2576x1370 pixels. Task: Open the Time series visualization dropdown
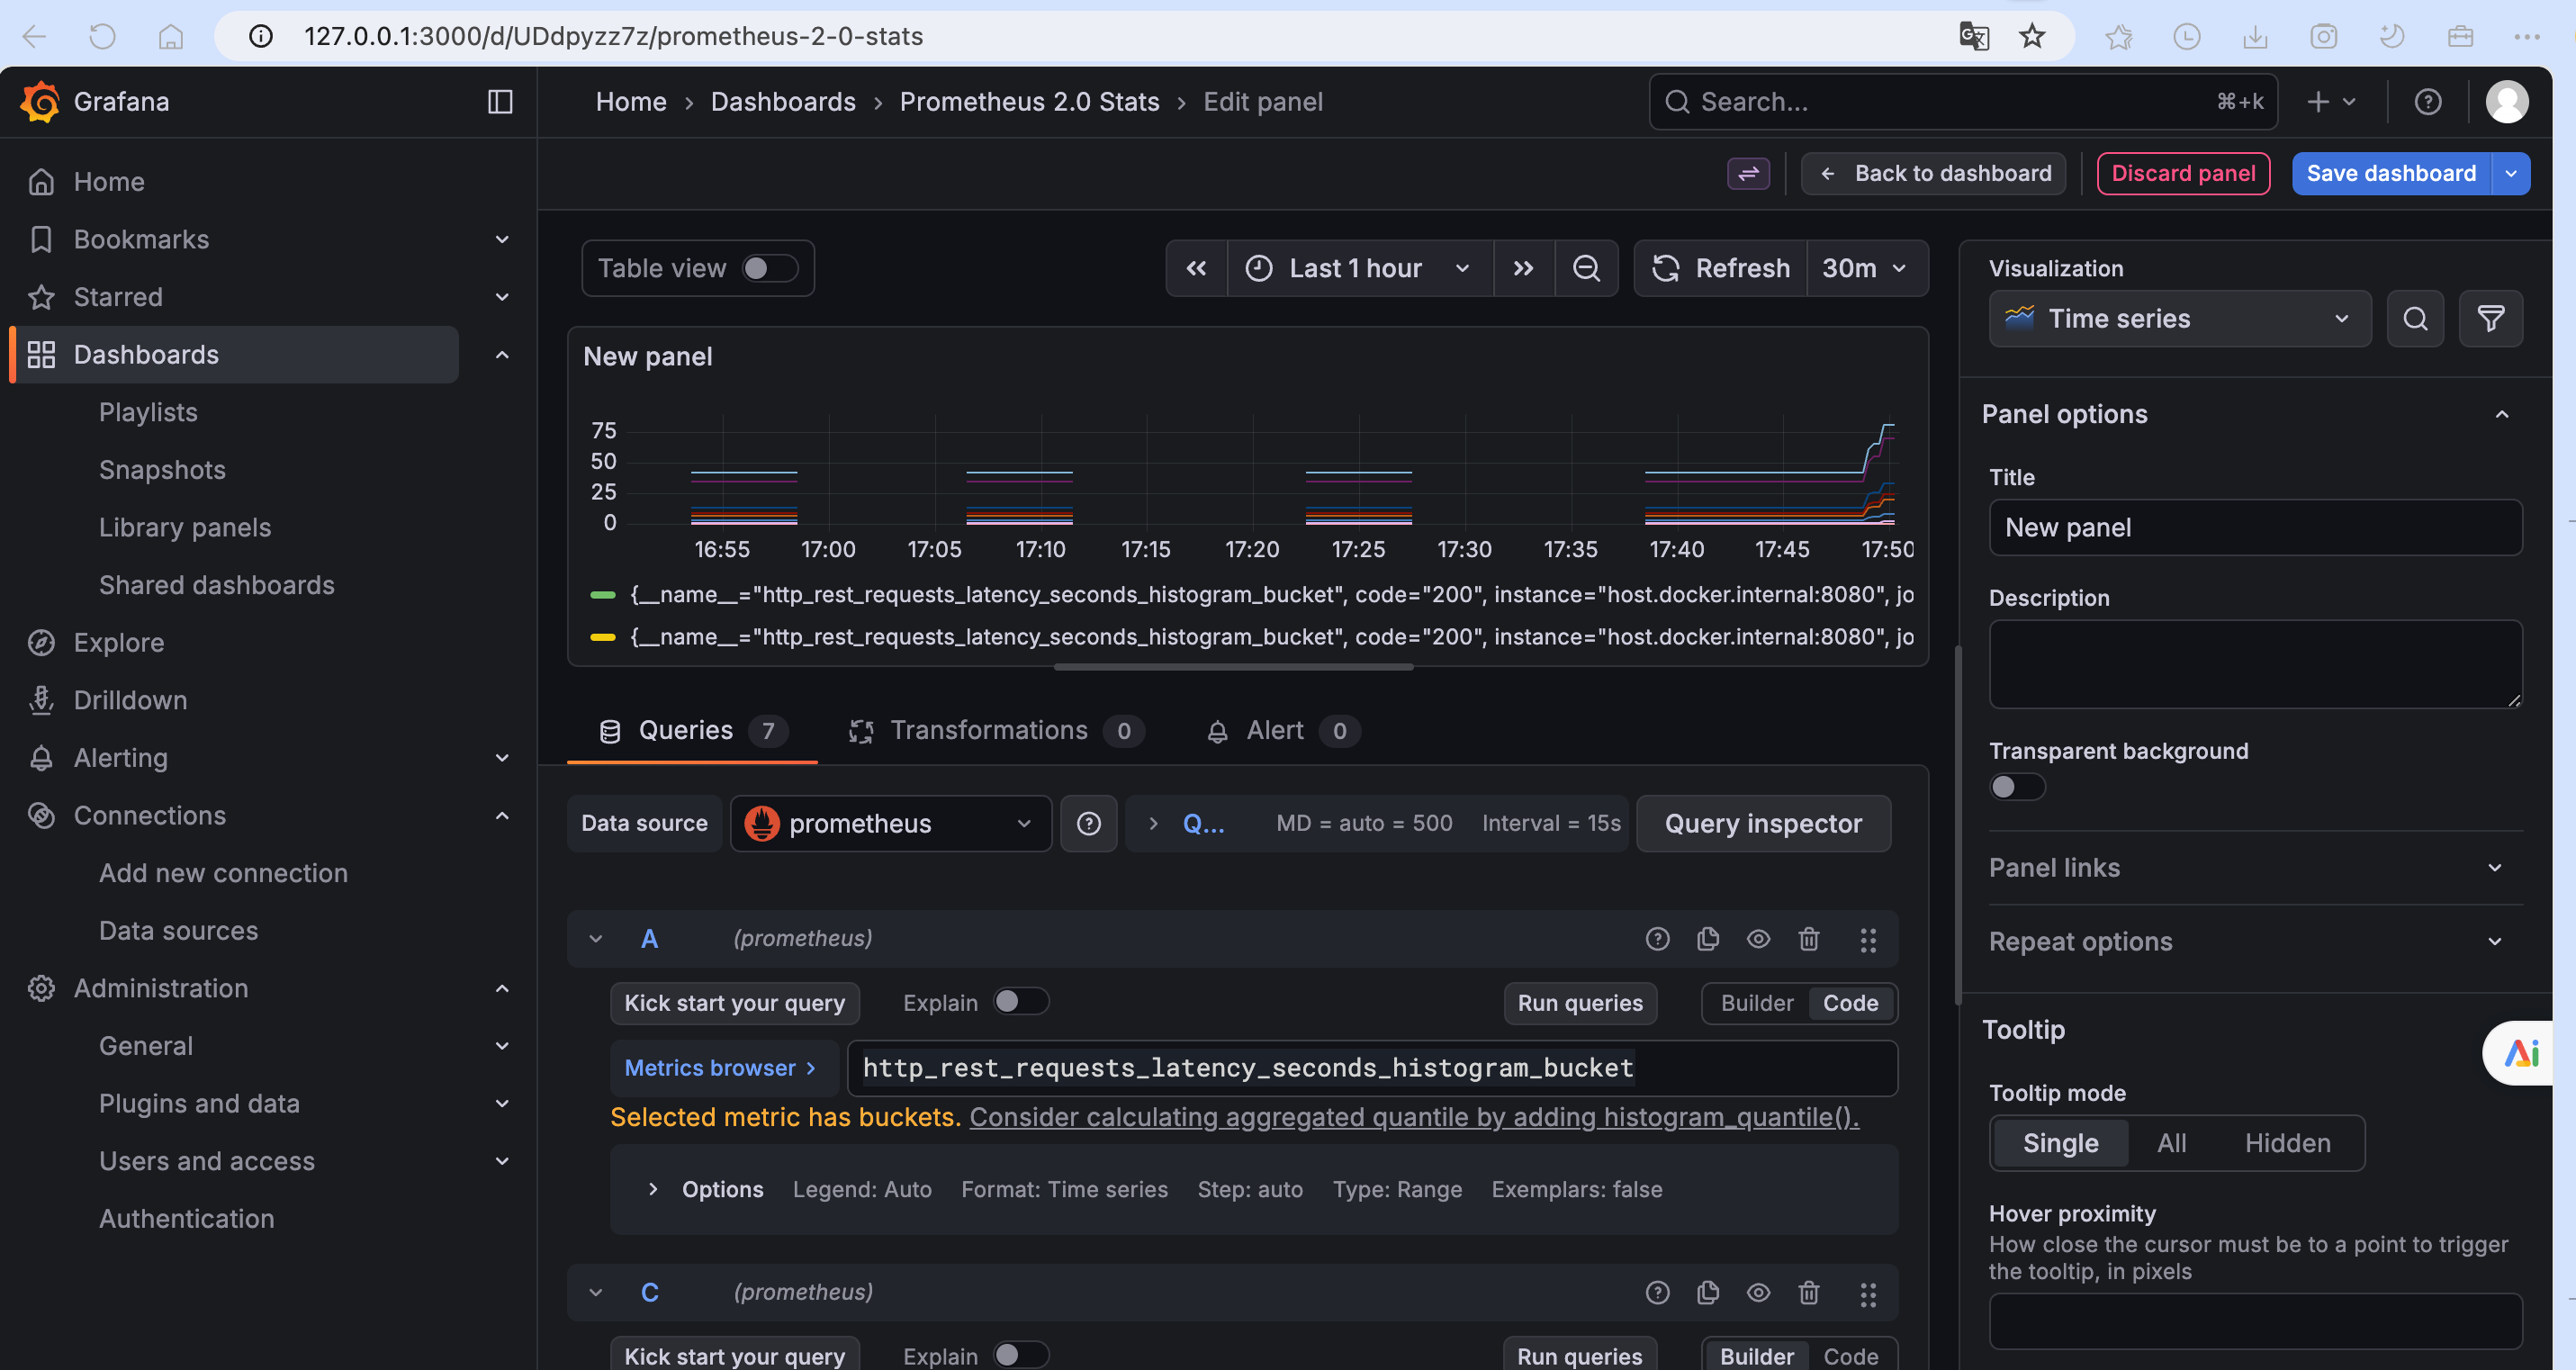[x=2179, y=319]
